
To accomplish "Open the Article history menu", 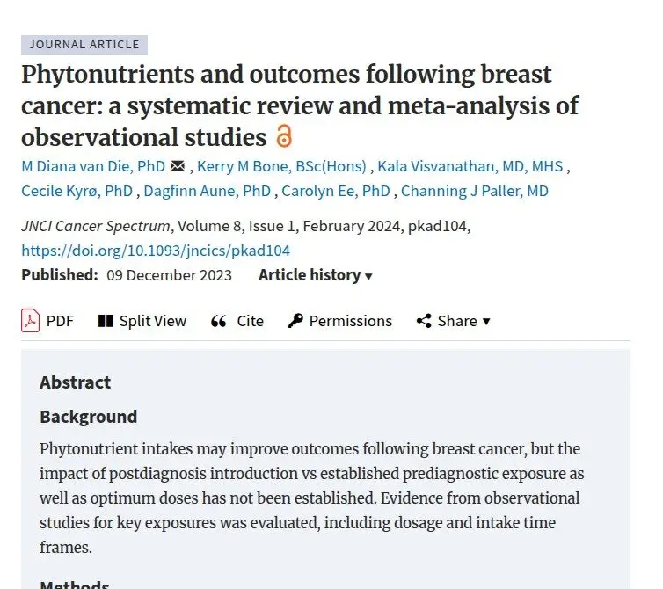I will 315,275.
